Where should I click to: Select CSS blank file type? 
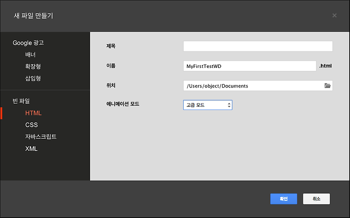[32, 125]
